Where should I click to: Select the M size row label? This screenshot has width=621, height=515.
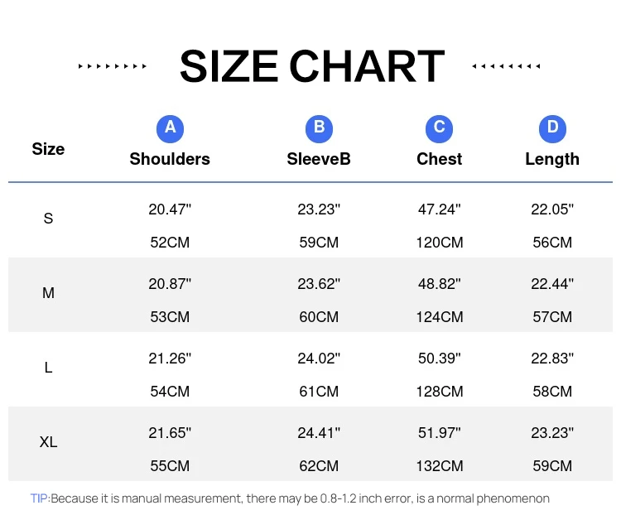pyautogui.click(x=48, y=293)
